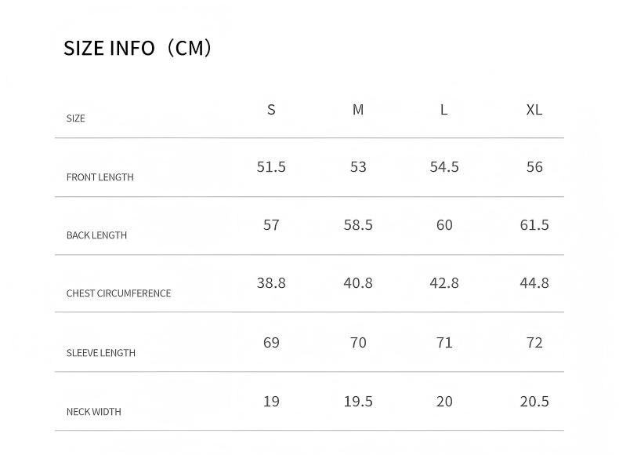Image resolution: width=619 pixels, height=455 pixels.
Task: Select the sleeve length value 72
Action: pyautogui.click(x=534, y=343)
